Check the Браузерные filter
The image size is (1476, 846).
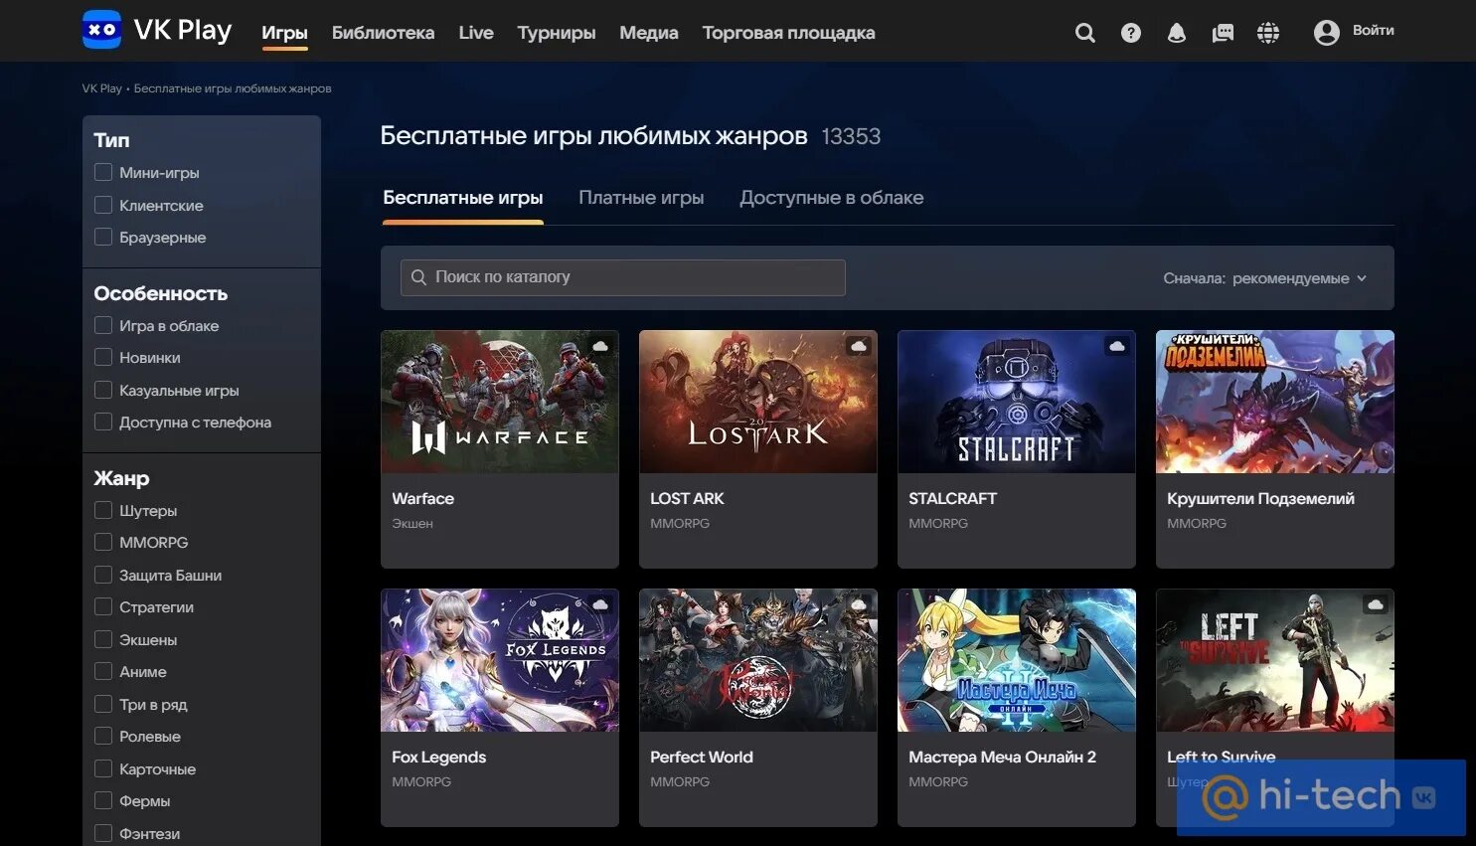[x=103, y=237]
